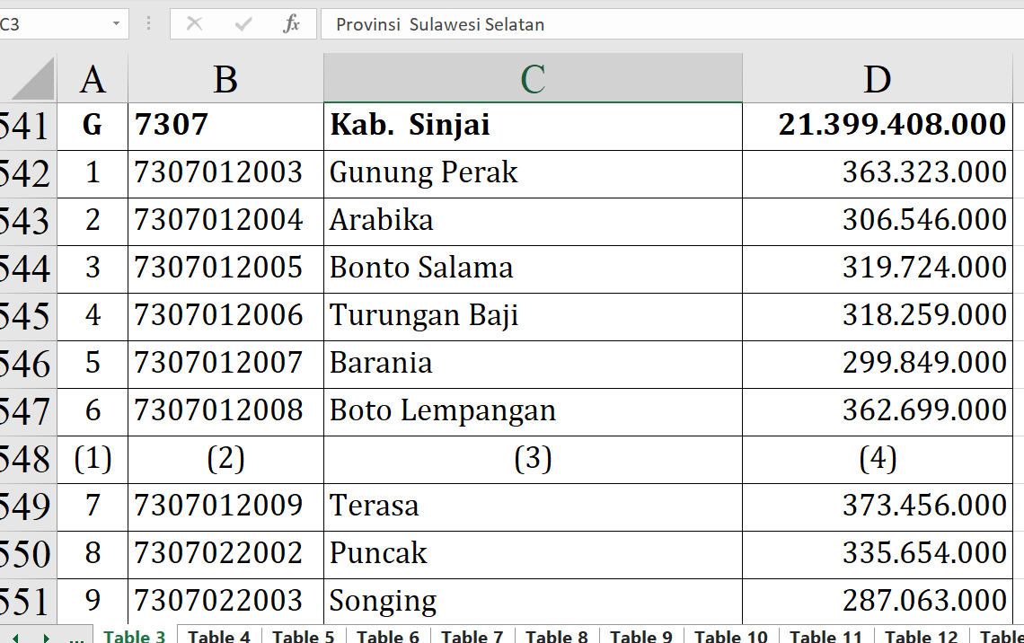The height and width of the screenshot is (643, 1024).
Task: Open the Name Box dropdown arrow
Action: [116, 24]
